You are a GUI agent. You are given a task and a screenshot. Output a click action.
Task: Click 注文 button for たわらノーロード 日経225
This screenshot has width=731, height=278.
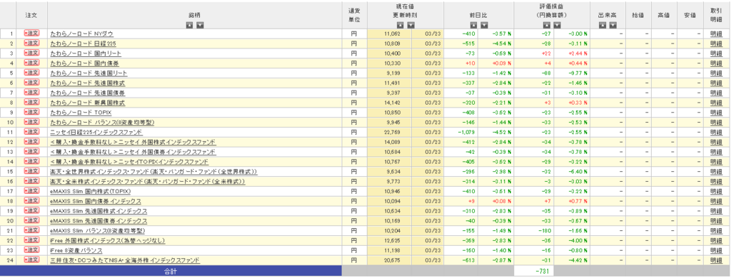click(31, 43)
